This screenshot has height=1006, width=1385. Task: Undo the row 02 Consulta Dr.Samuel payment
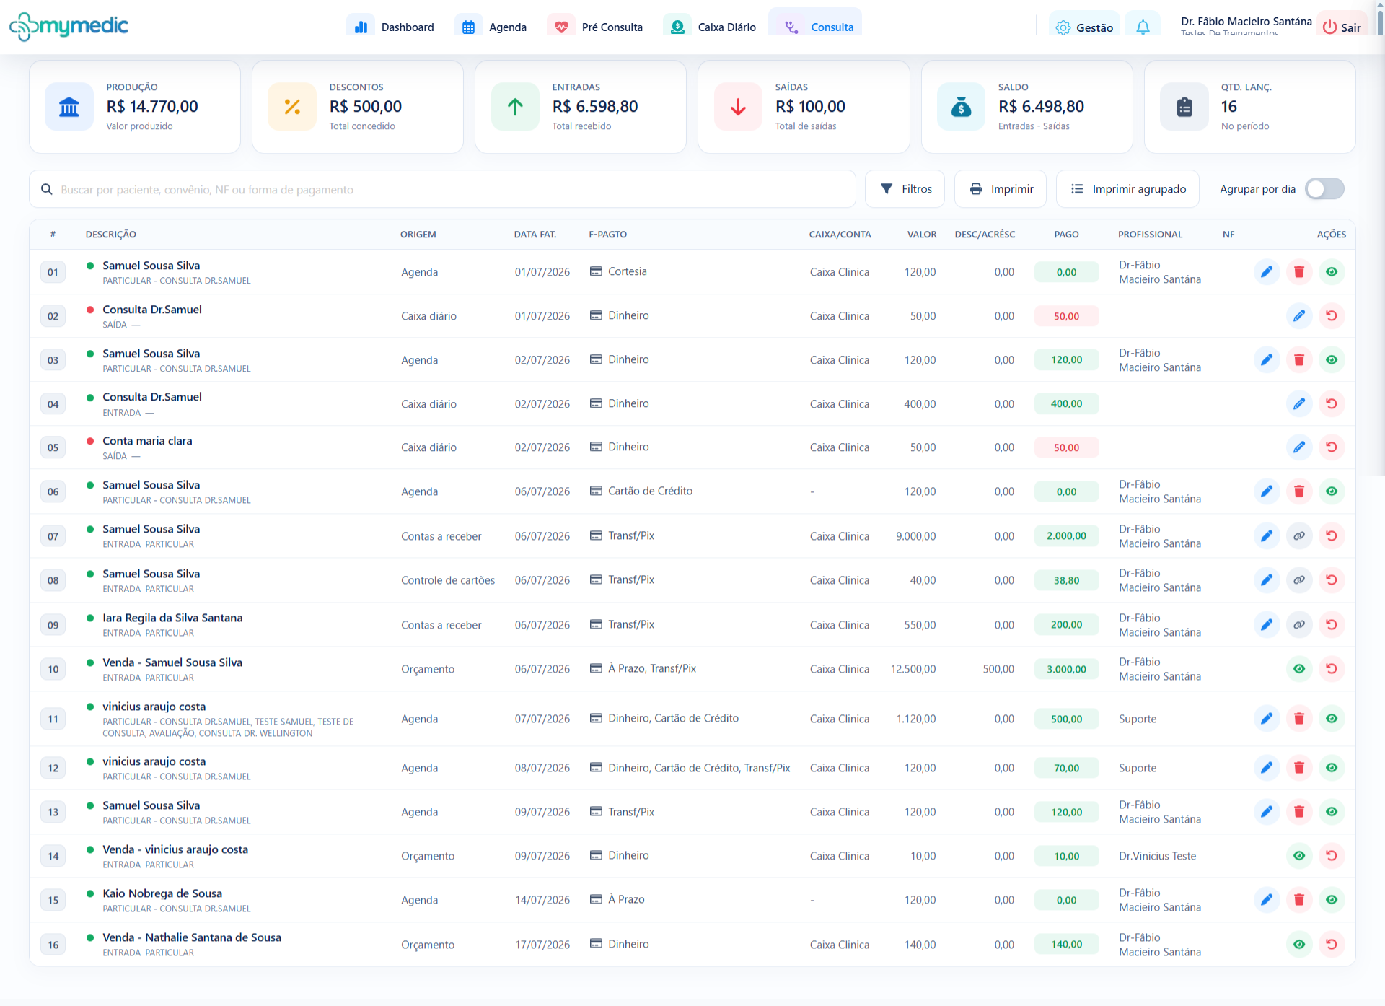pyautogui.click(x=1332, y=316)
